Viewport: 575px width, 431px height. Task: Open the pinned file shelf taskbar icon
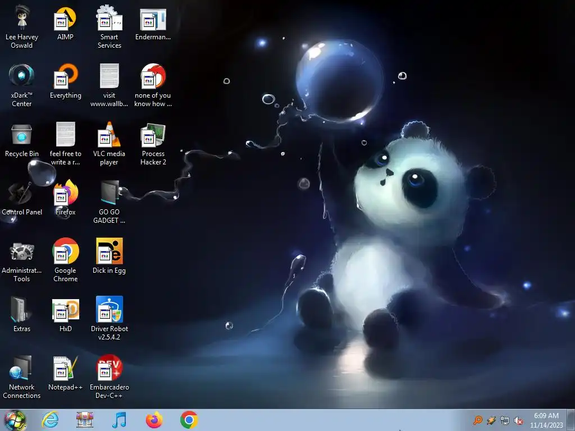(x=85, y=420)
